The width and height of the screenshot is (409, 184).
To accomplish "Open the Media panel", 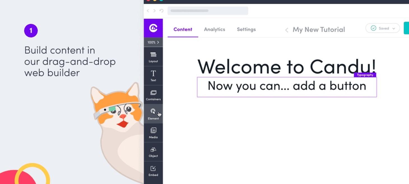I will coord(153,133).
